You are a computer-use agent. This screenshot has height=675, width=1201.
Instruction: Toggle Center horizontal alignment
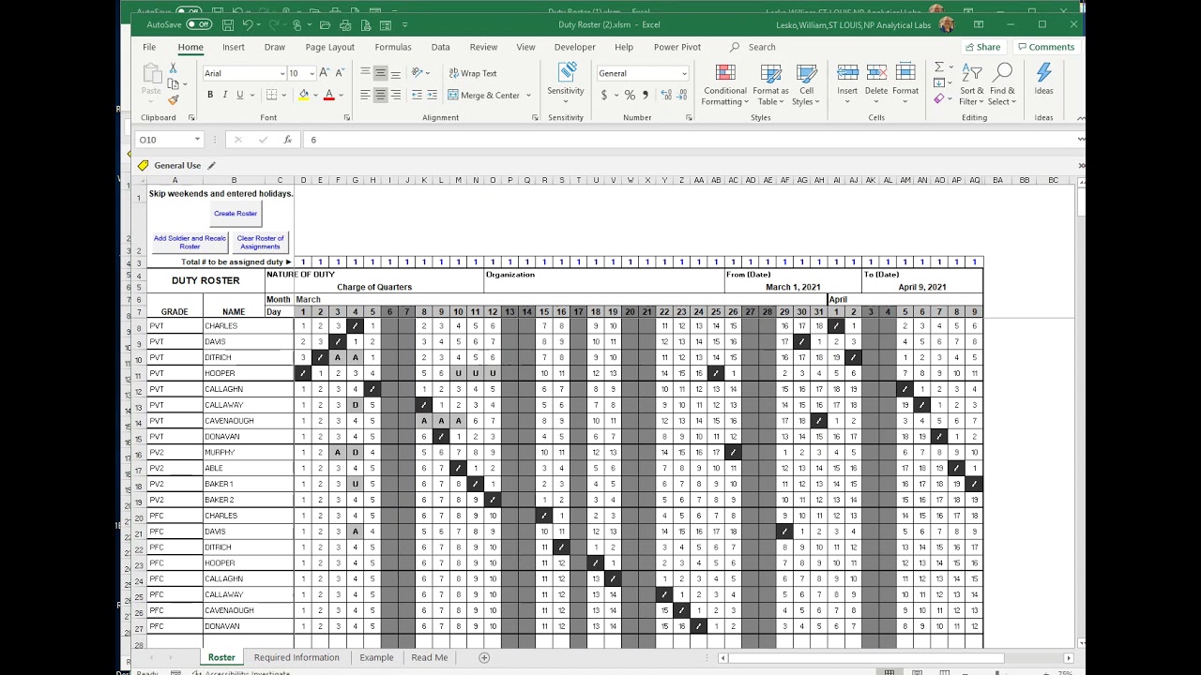pyautogui.click(x=380, y=95)
